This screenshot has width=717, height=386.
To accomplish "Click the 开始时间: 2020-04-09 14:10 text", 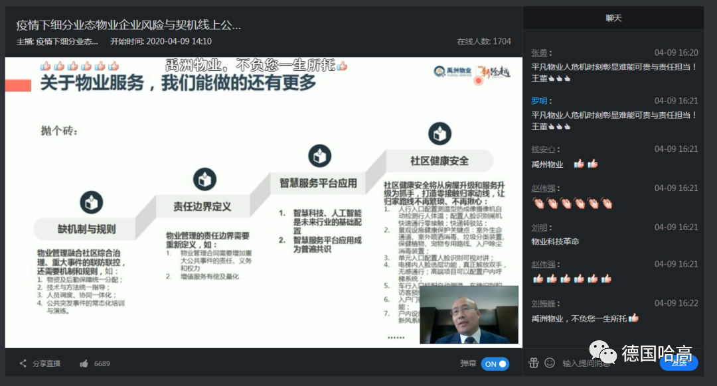I will pyautogui.click(x=161, y=42).
